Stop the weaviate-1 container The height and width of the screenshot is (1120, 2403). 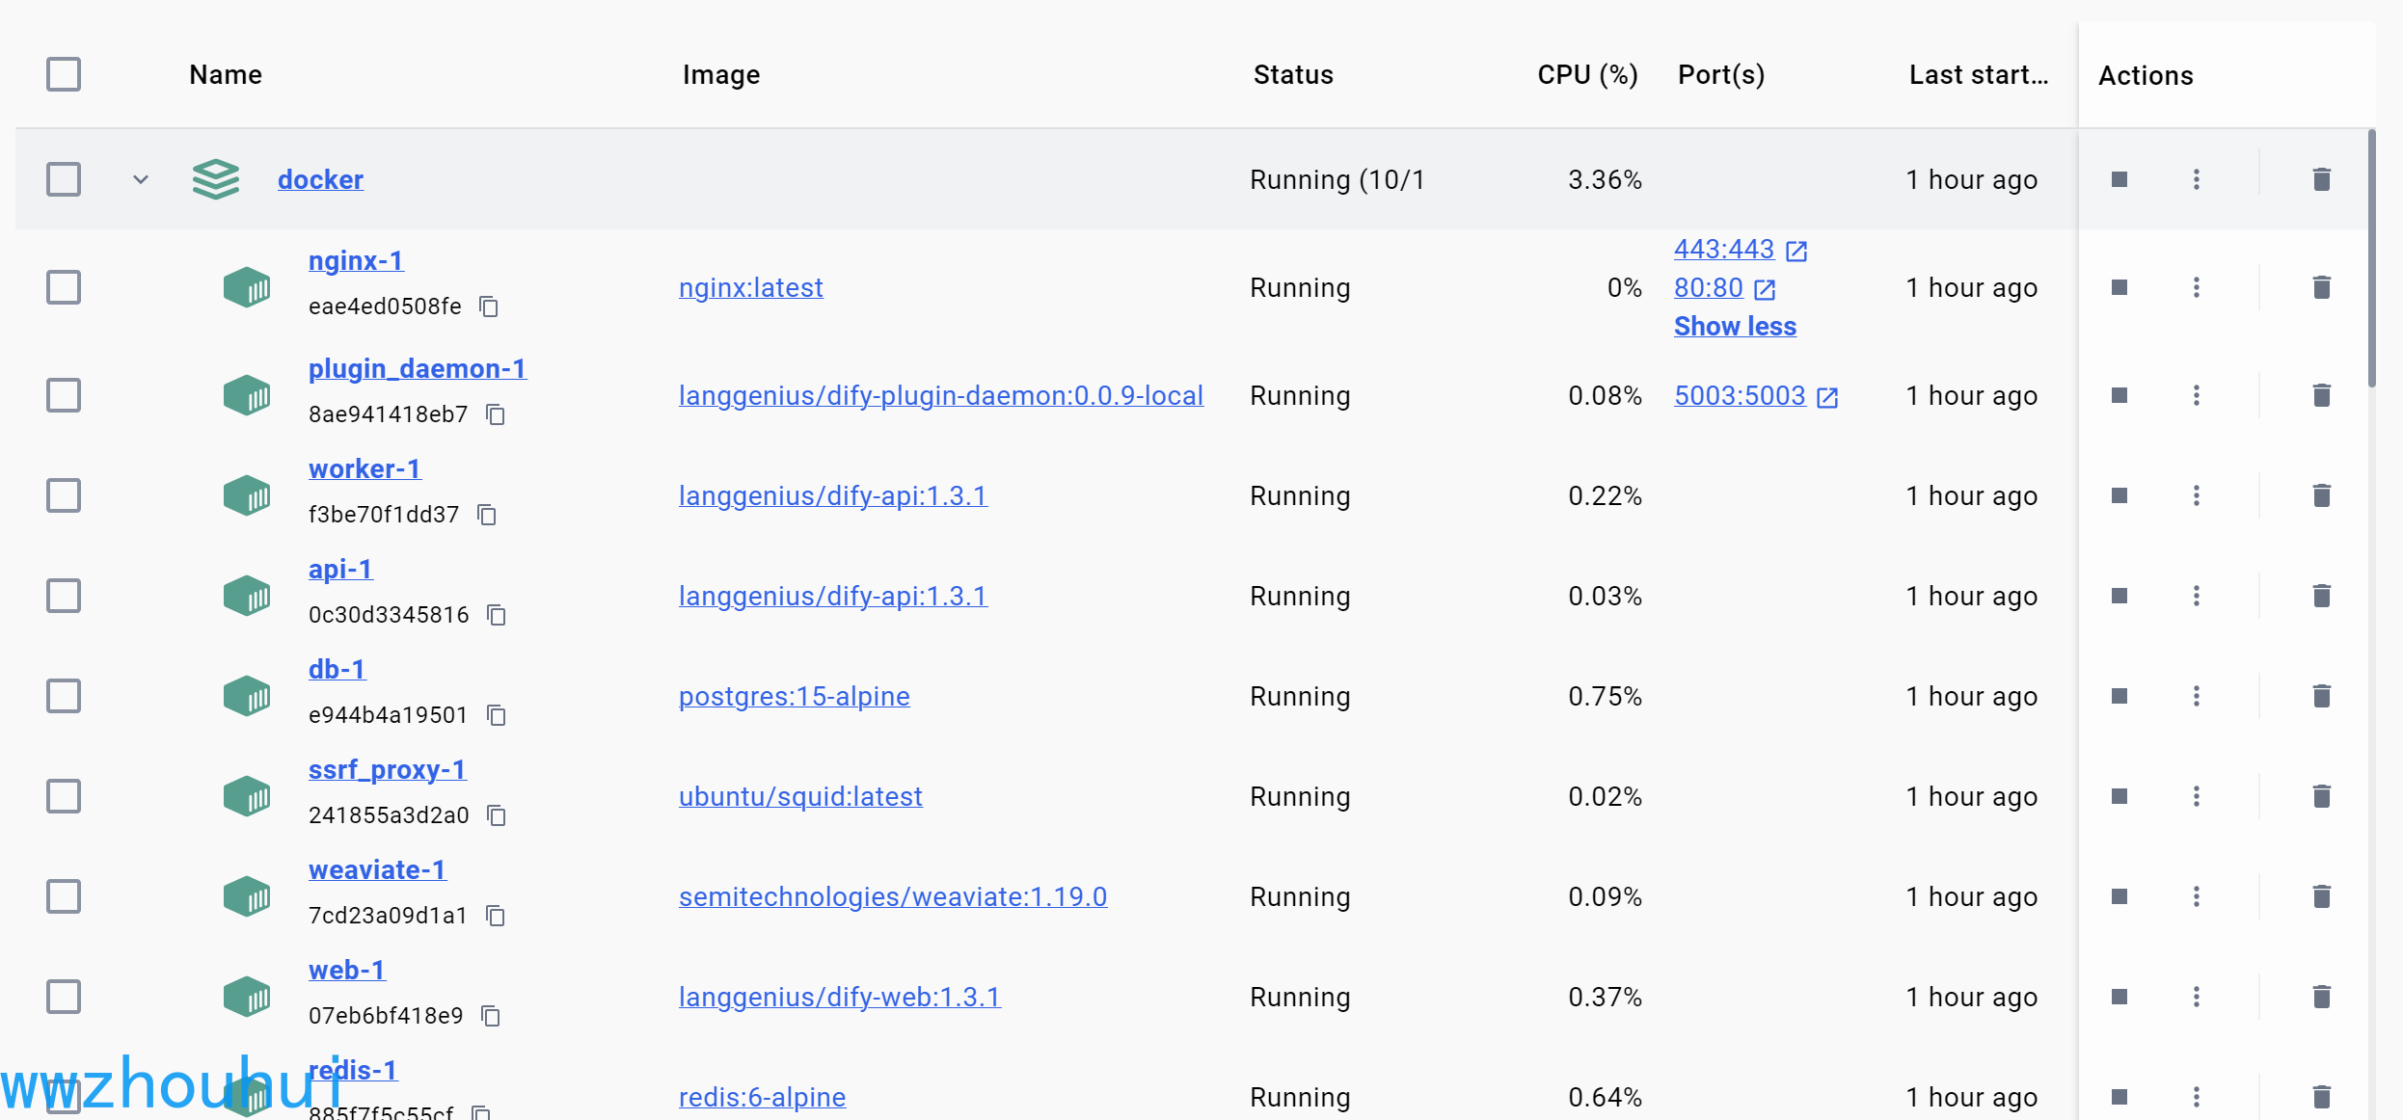(2119, 896)
